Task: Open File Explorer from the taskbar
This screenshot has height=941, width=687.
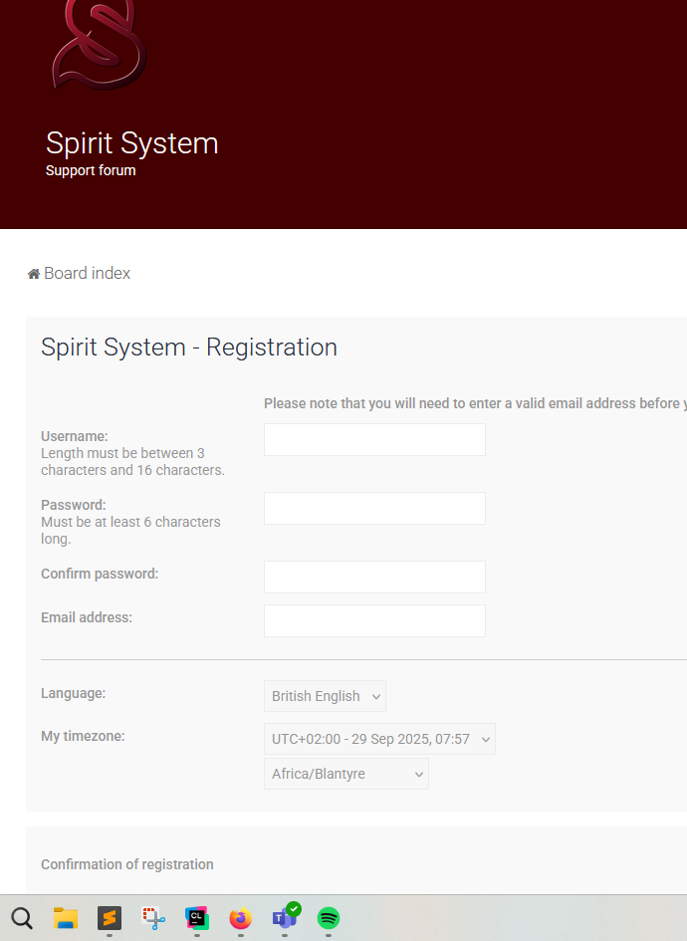Action: click(x=66, y=918)
